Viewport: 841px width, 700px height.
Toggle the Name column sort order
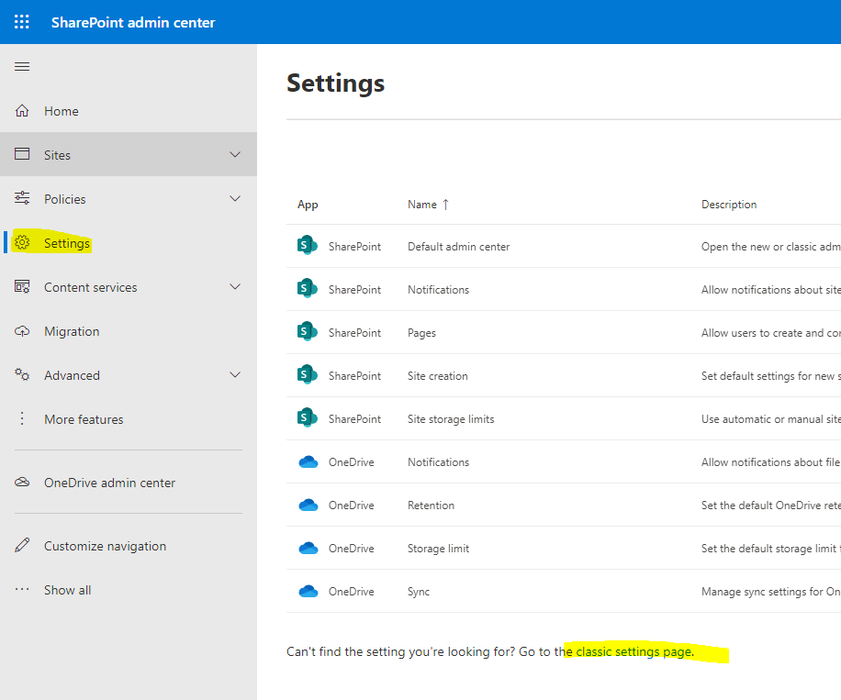tap(427, 204)
